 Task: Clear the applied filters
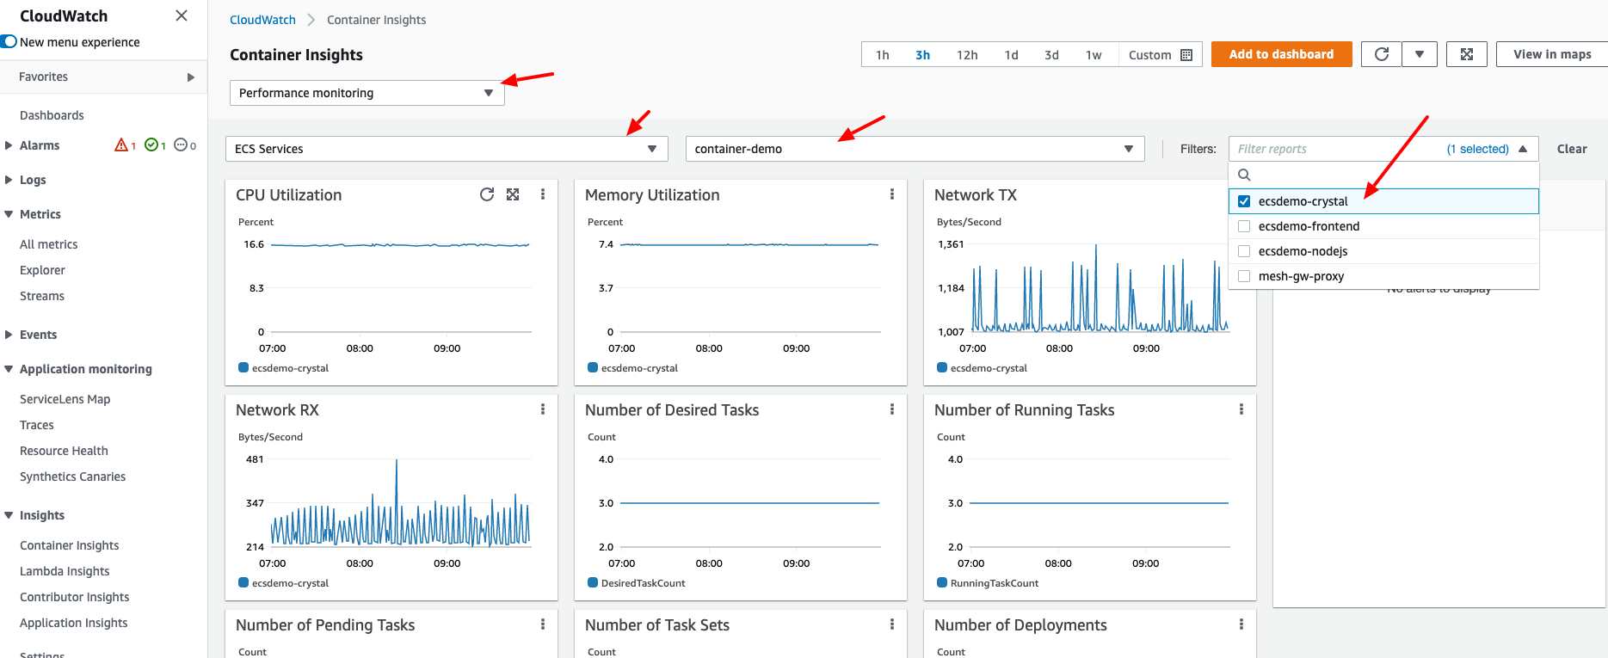(1572, 149)
